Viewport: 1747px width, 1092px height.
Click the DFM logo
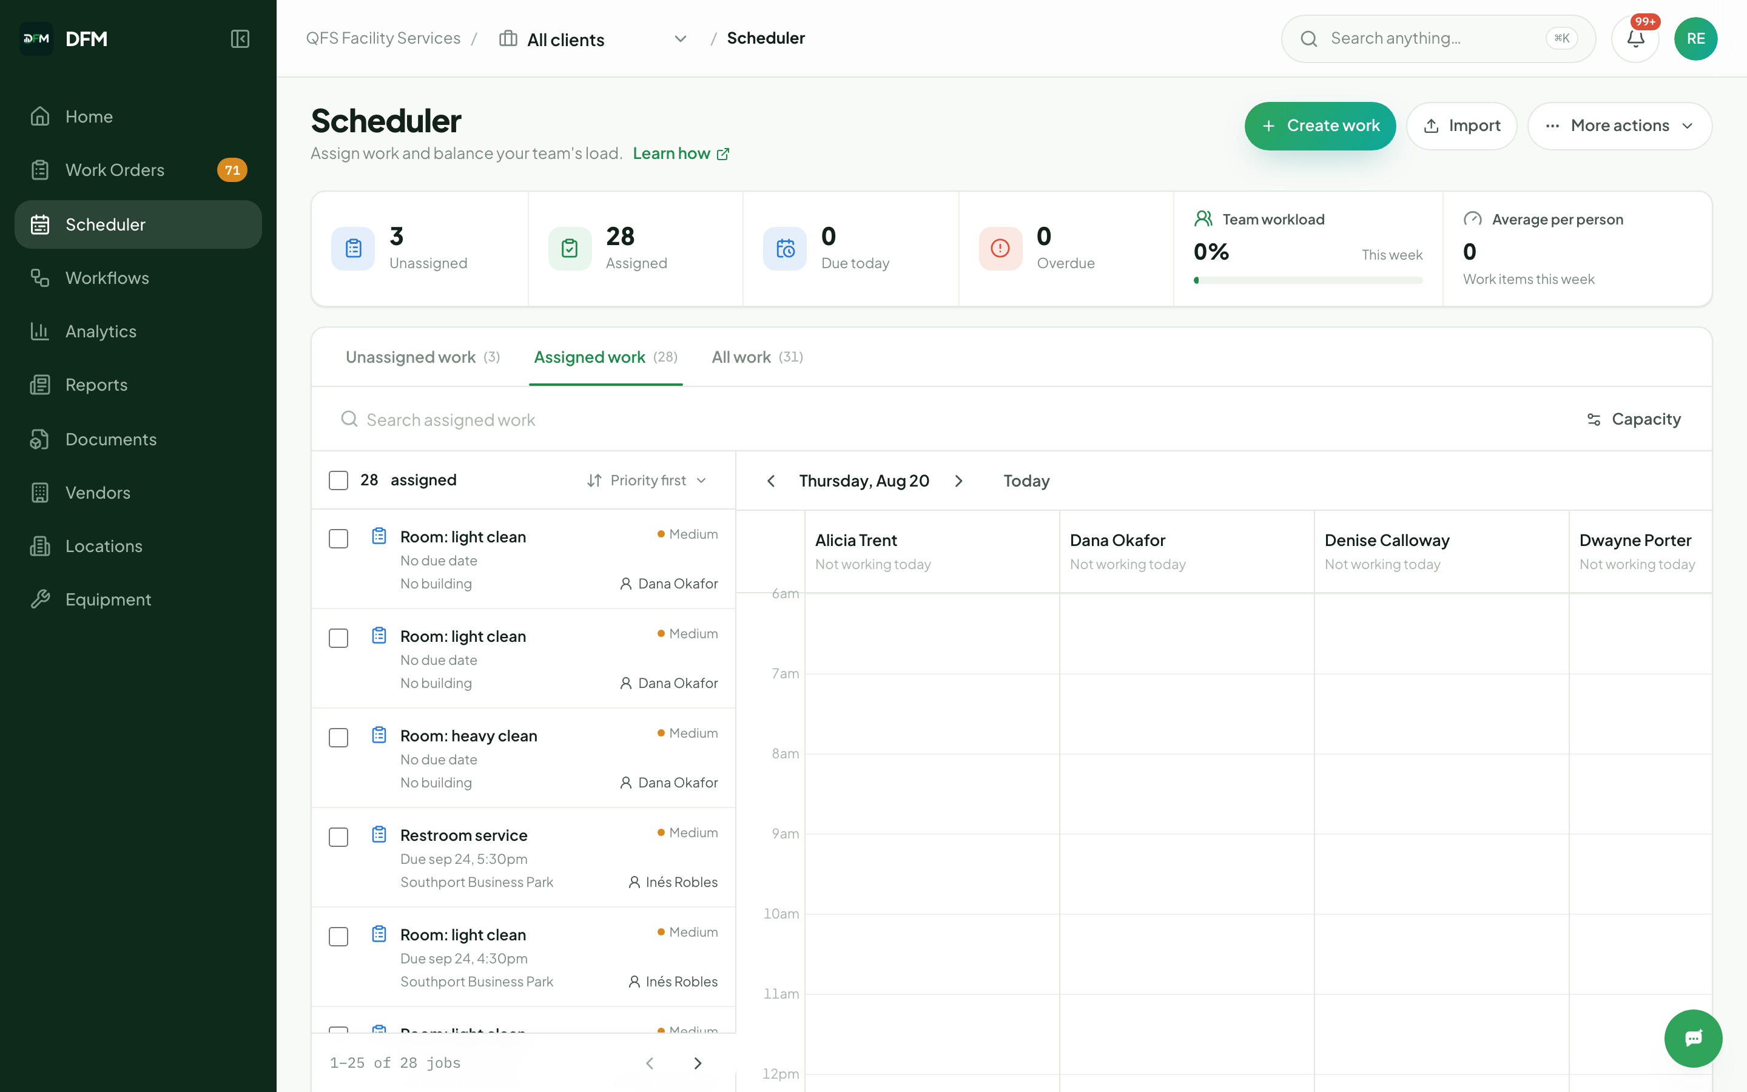36,38
